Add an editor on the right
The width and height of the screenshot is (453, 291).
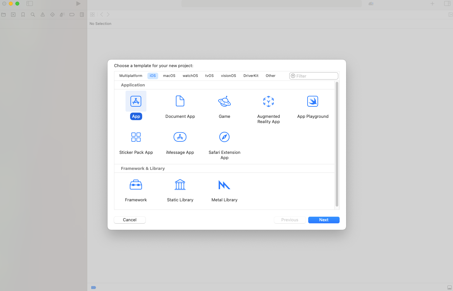450,15
